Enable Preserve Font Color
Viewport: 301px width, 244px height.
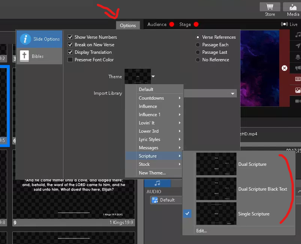[70, 60]
